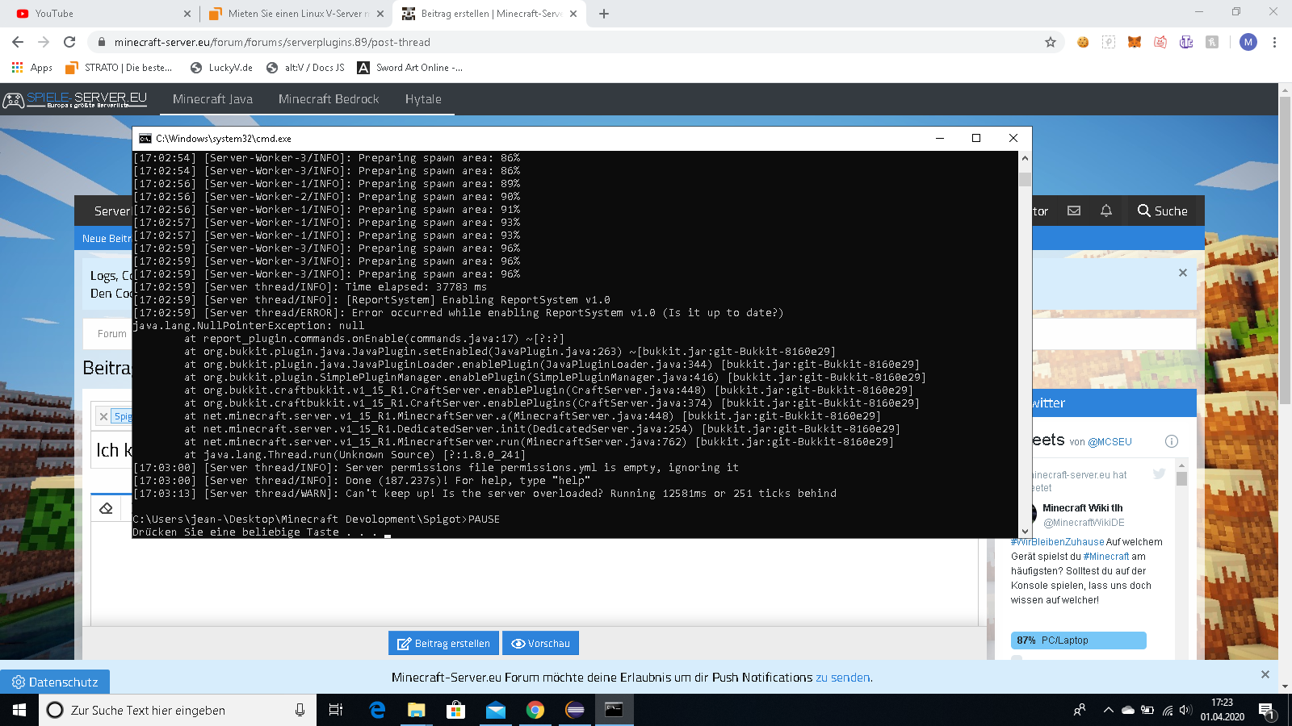1292x726 pixels.
Task: Click cmd.exe window scrollbar thumb
Action: pos(1025,179)
